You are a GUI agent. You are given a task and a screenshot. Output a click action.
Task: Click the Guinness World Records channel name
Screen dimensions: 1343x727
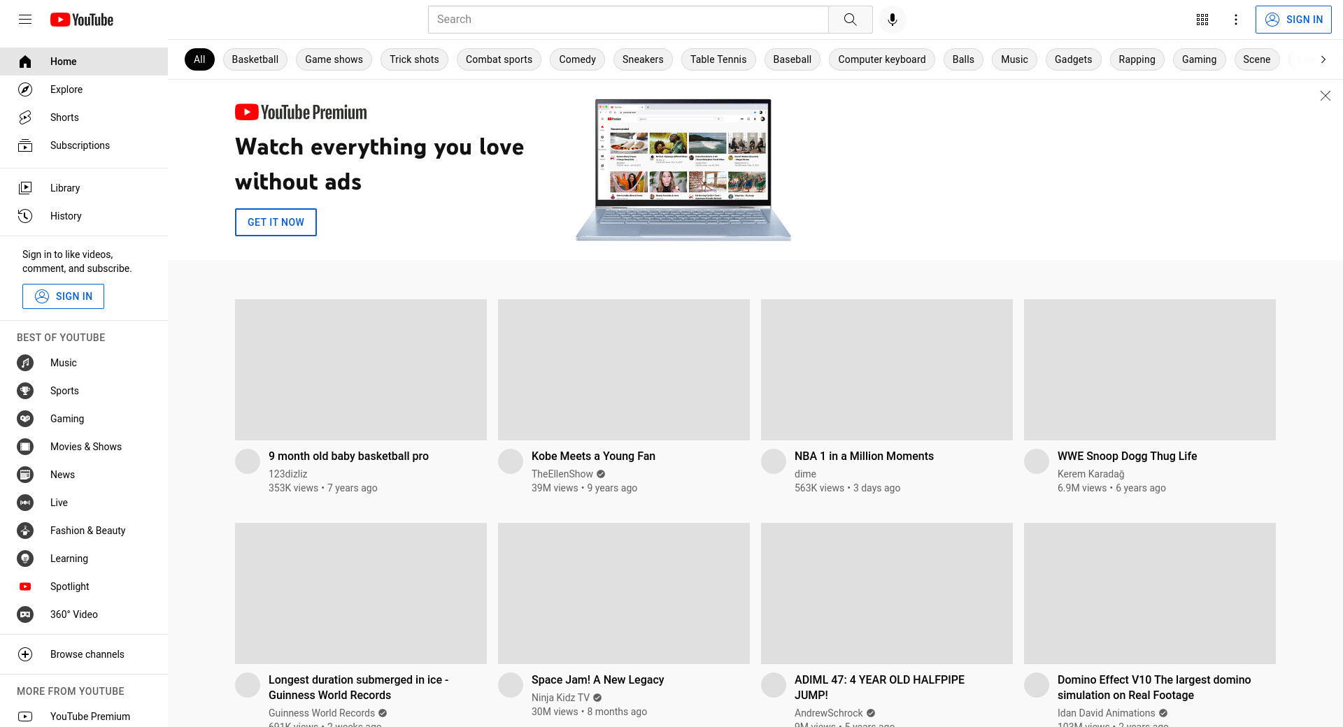[322, 713]
